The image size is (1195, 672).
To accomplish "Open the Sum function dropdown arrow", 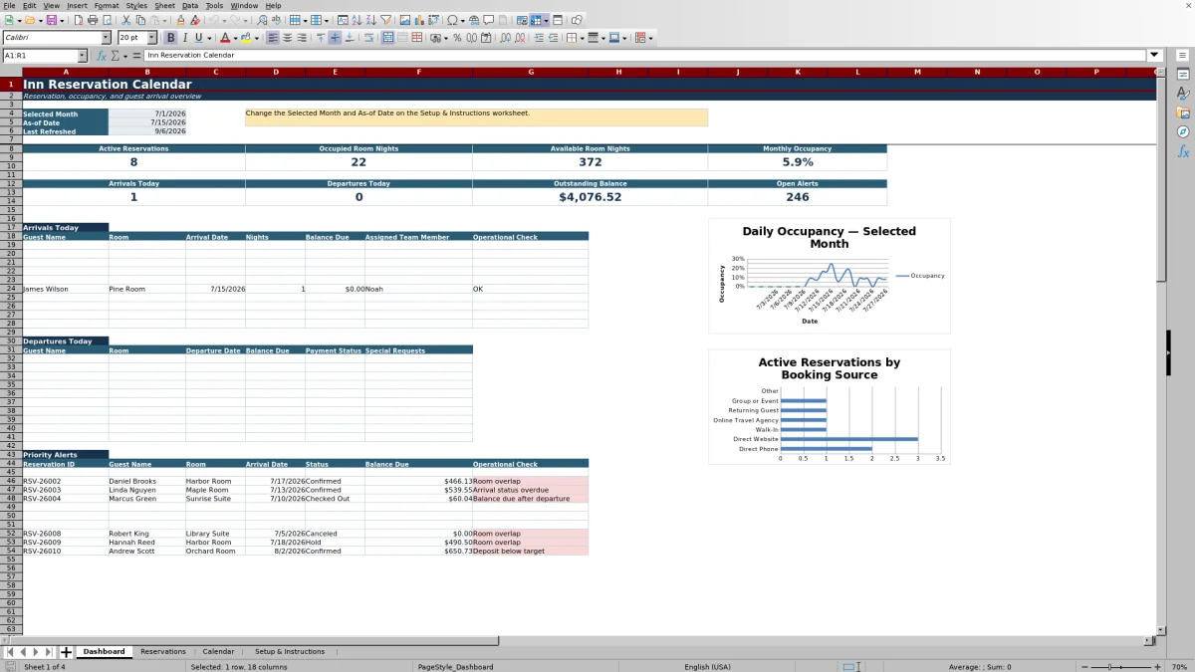I will click(124, 56).
